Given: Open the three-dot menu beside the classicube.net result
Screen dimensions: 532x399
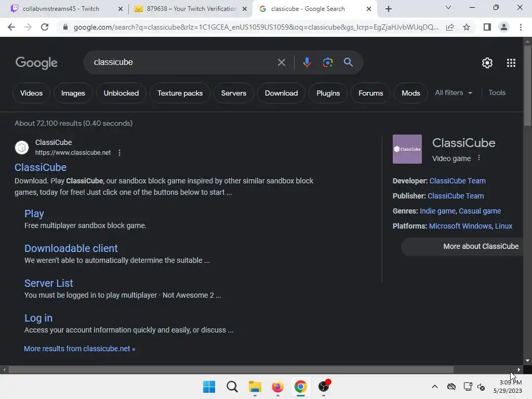Looking at the screenshot, I should (x=119, y=153).
